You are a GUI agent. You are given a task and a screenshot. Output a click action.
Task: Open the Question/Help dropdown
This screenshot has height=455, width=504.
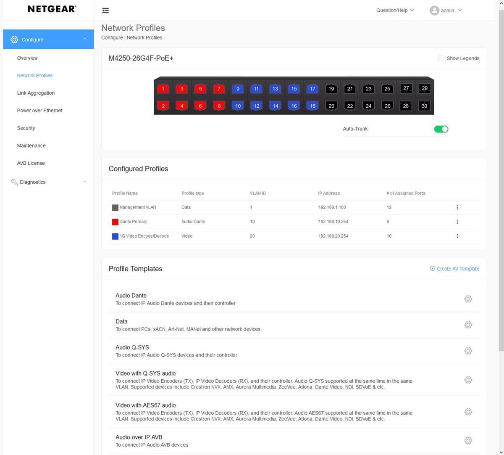(395, 11)
